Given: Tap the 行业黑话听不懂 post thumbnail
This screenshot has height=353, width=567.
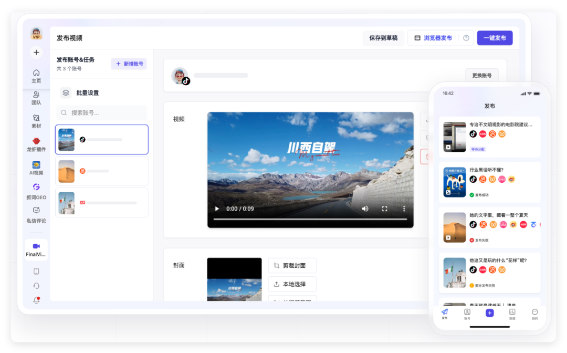Looking at the screenshot, I should [455, 182].
